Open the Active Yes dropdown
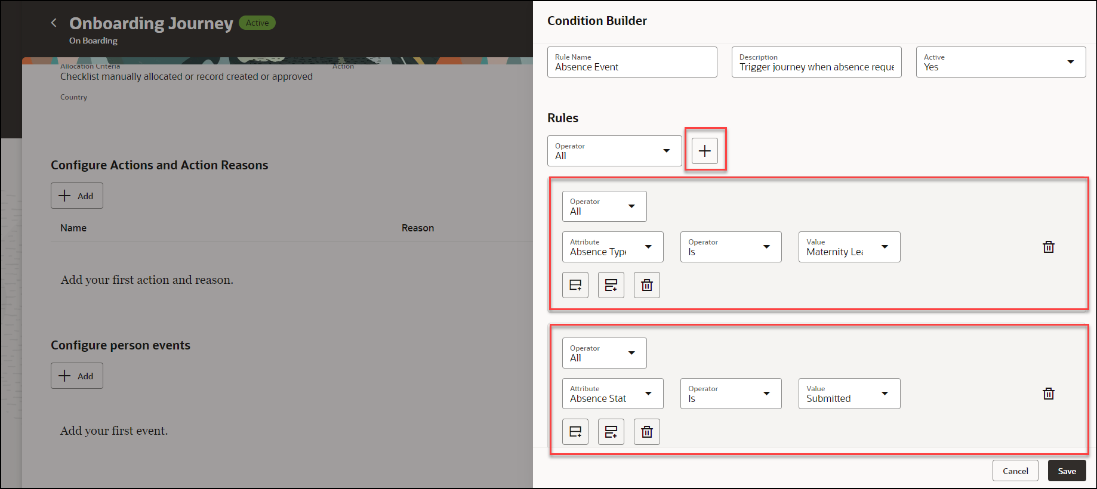Viewport: 1097px width, 489px height. click(x=1001, y=62)
